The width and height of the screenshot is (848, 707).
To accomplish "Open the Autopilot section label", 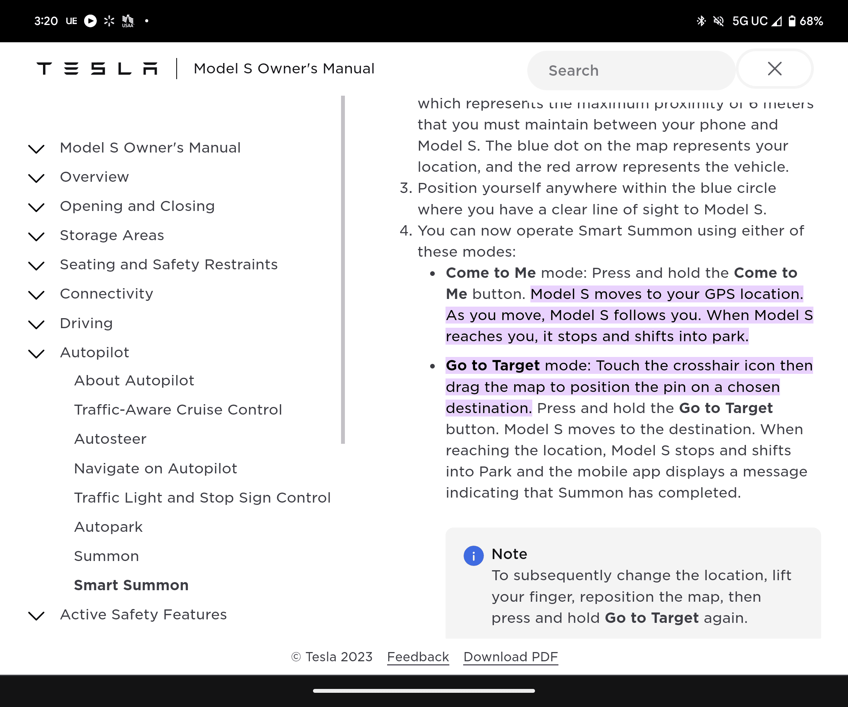I will click(94, 352).
